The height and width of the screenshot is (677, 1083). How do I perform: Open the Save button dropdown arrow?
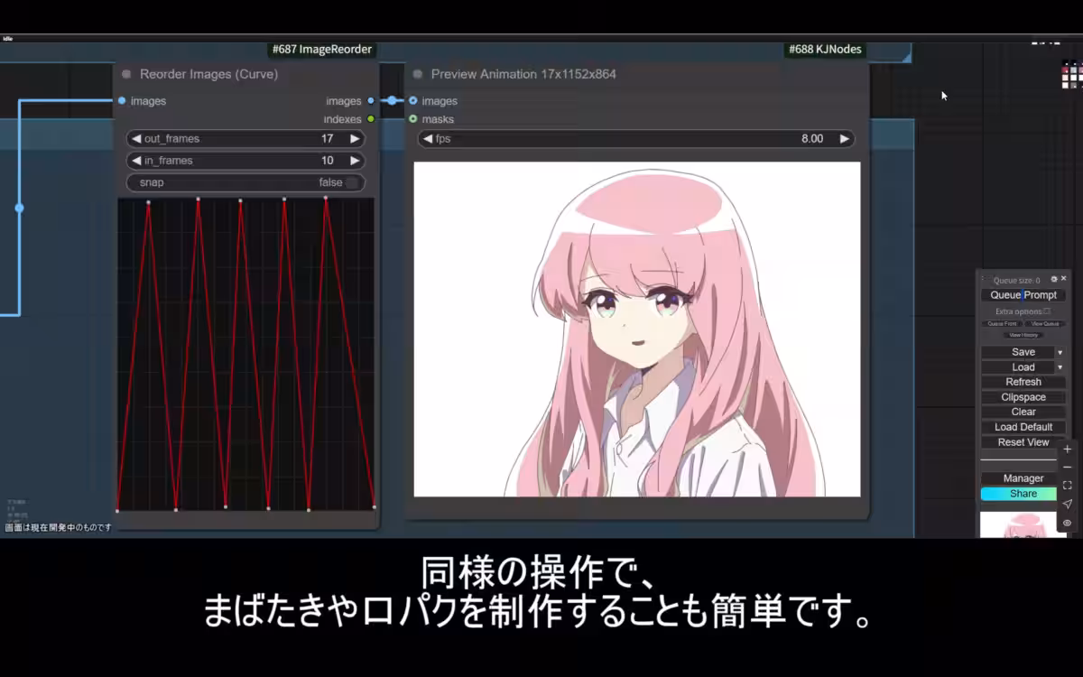(1060, 351)
